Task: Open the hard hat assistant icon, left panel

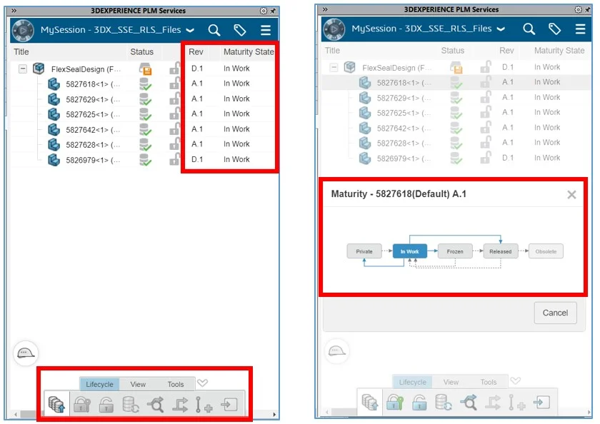Action: [26, 353]
